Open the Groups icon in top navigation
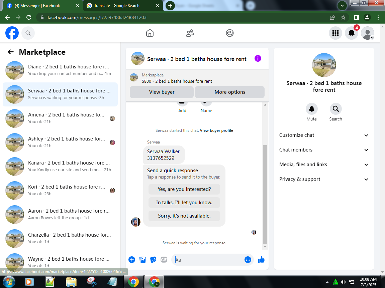The width and height of the screenshot is (385, 288). point(230,33)
